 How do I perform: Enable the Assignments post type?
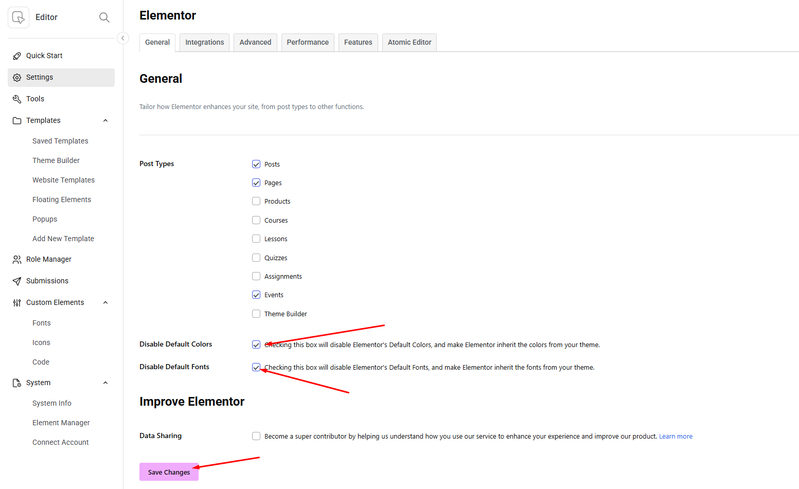point(256,276)
